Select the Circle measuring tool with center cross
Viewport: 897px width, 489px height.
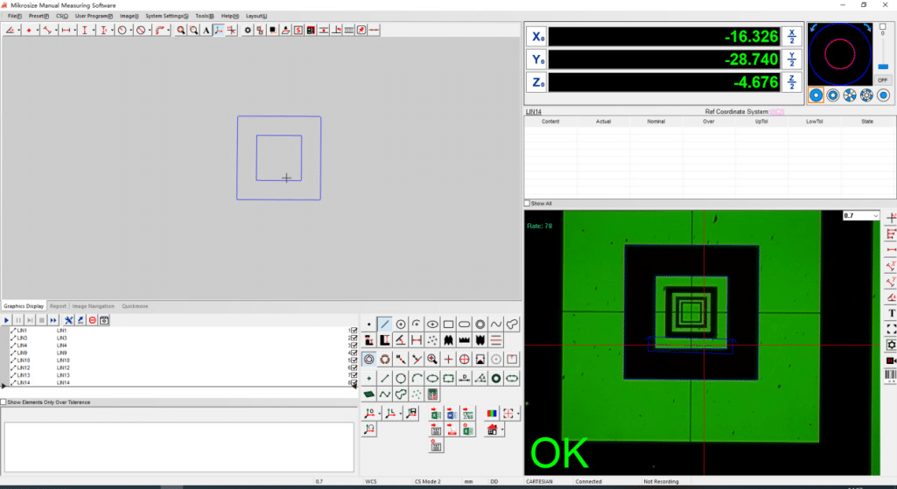click(401, 325)
